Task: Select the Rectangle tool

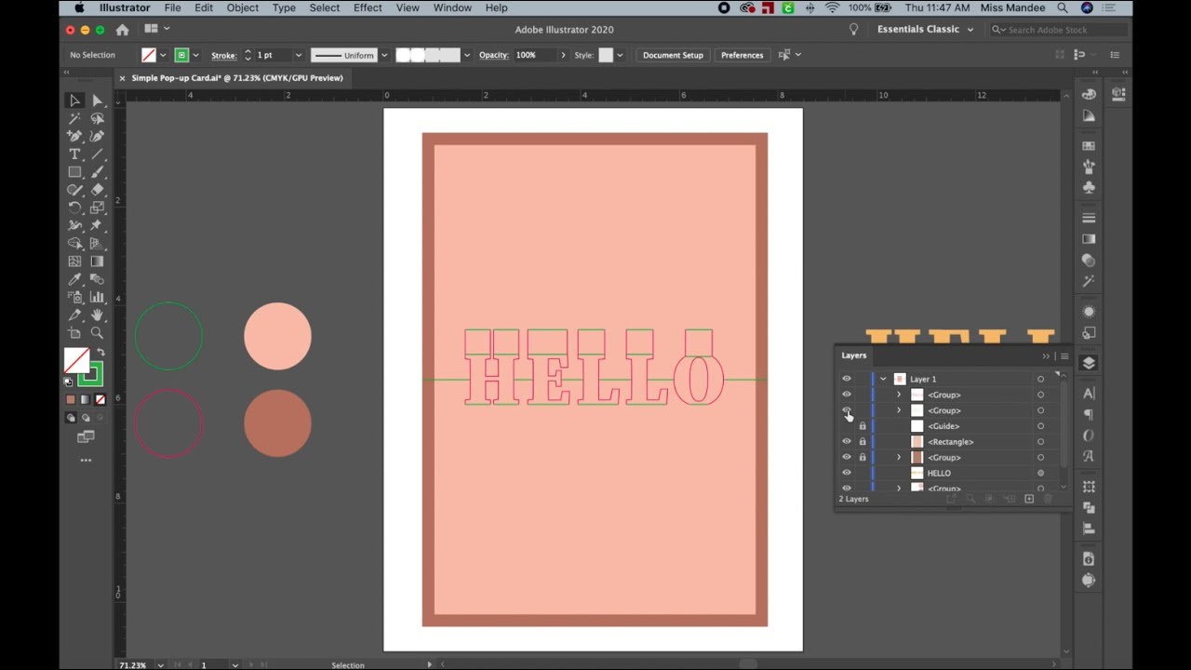Action: point(74,172)
